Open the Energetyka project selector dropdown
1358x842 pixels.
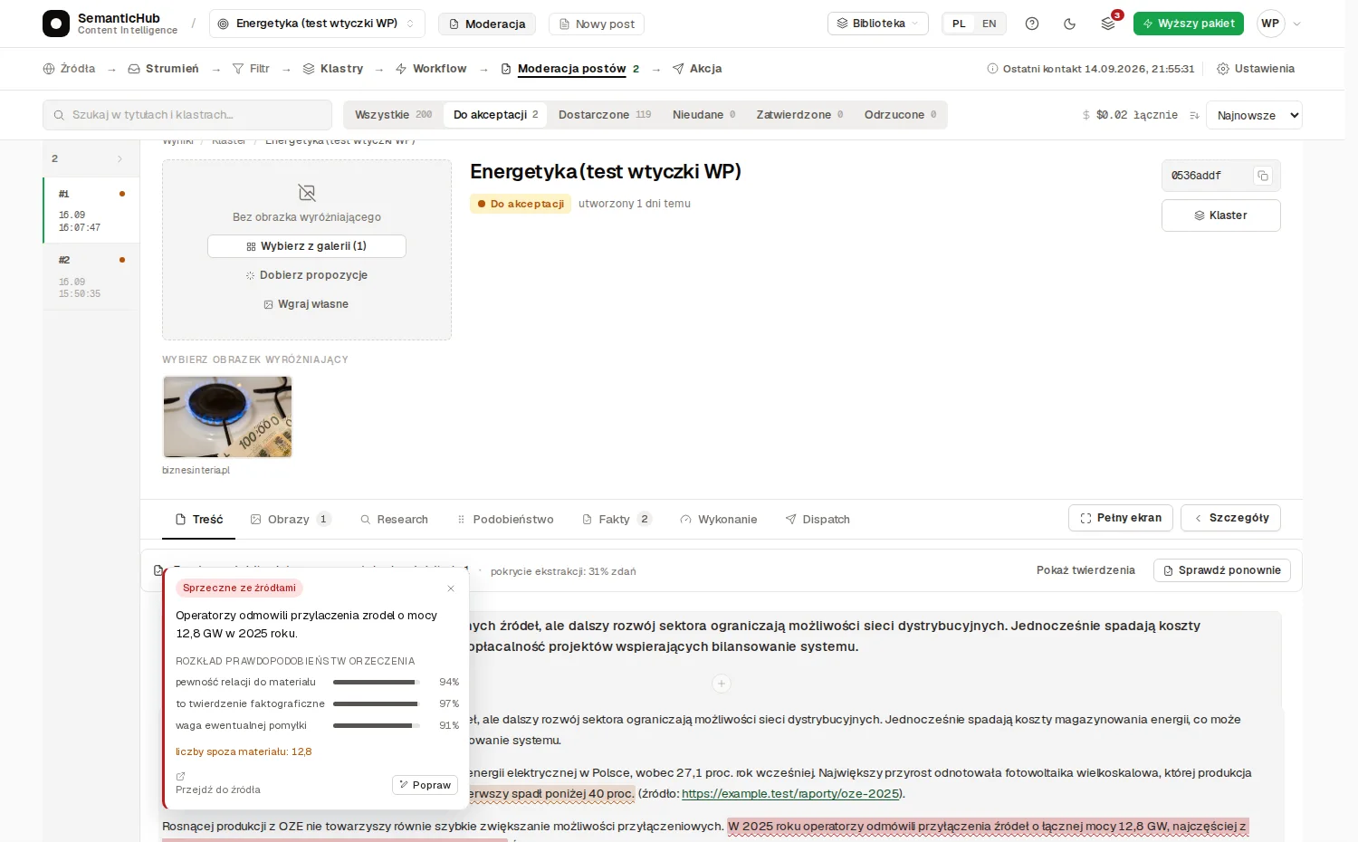[317, 24]
